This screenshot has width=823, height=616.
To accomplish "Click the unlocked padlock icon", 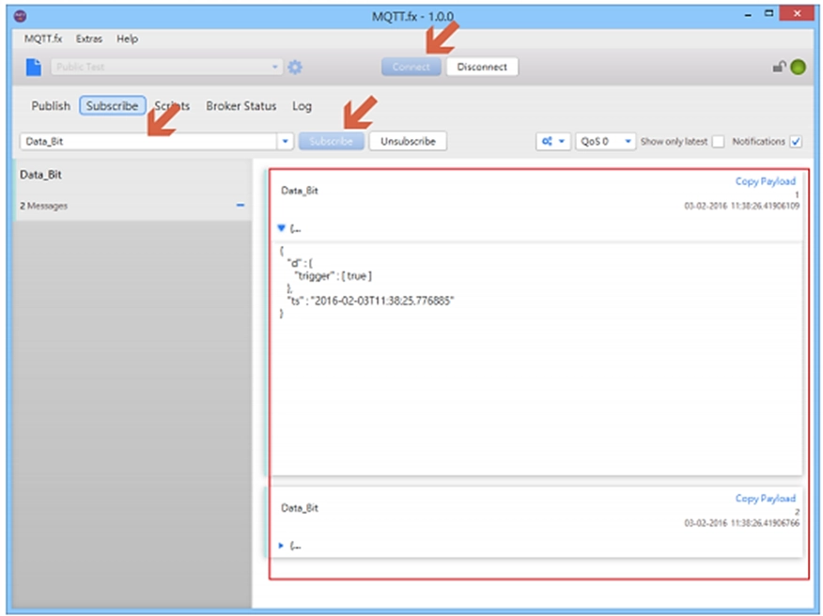I will point(779,67).
